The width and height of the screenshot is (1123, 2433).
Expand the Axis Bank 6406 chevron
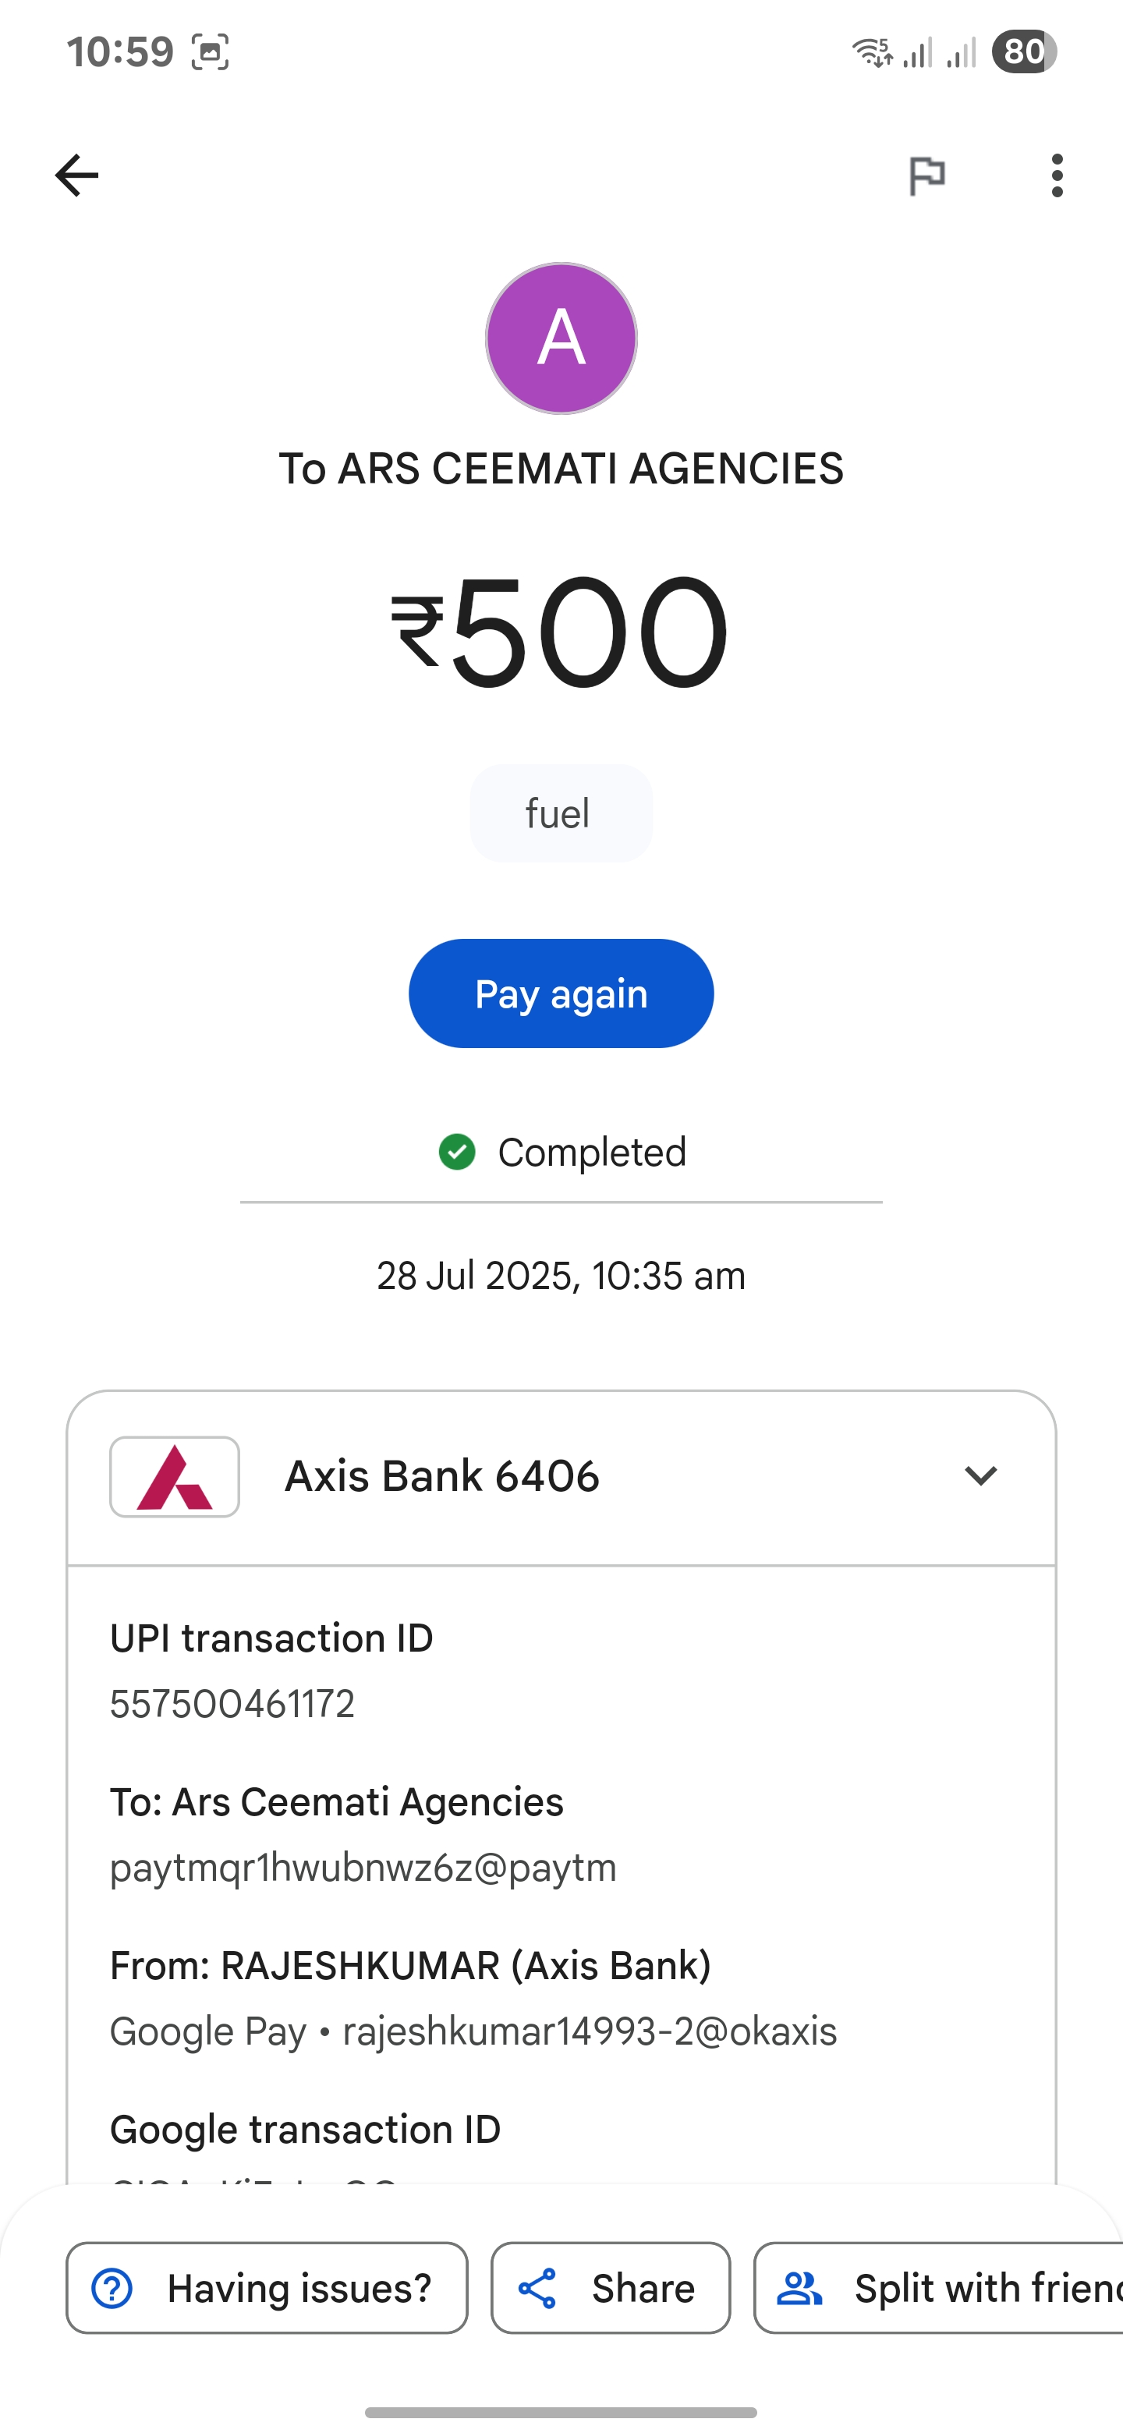tap(980, 1475)
